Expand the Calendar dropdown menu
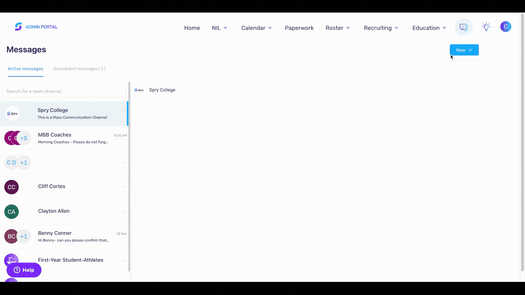 (x=256, y=28)
